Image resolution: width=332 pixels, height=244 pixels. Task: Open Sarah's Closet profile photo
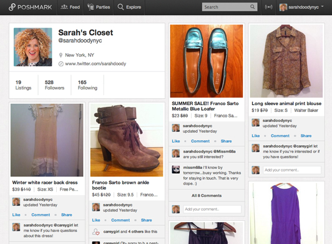point(33,47)
